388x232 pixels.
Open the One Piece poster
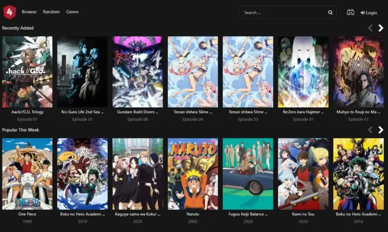click(27, 174)
